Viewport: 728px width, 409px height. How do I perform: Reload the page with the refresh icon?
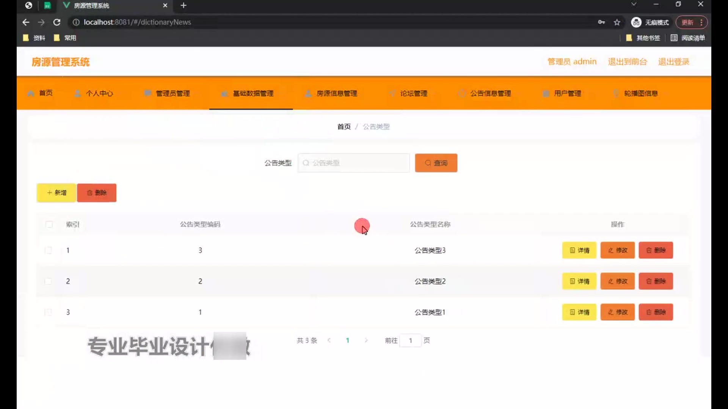(57, 22)
